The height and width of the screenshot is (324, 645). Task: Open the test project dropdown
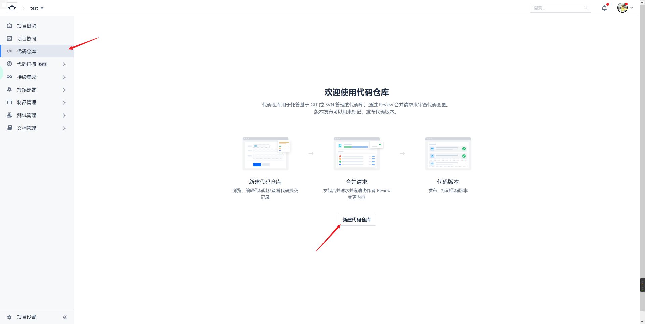(37, 8)
